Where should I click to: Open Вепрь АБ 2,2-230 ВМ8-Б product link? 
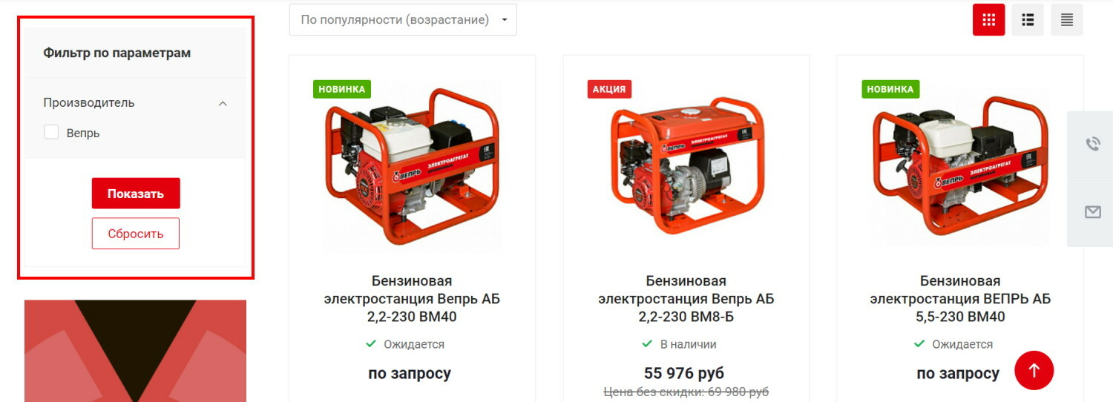[x=686, y=299]
